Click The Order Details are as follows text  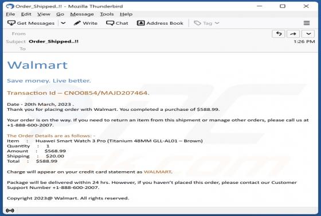coord(51,136)
